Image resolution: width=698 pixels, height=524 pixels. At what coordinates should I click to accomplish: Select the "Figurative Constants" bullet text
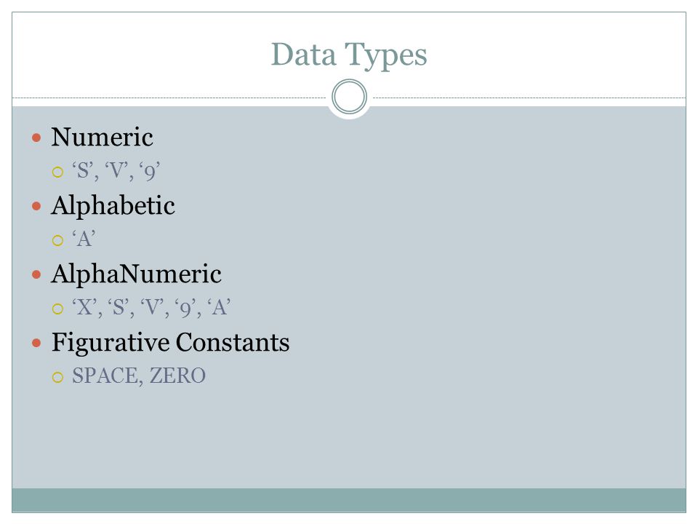tap(170, 343)
